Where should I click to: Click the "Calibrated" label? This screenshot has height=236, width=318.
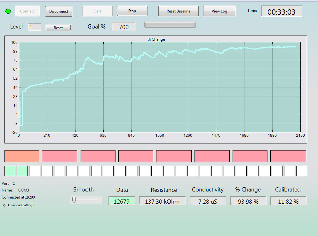click(x=288, y=190)
